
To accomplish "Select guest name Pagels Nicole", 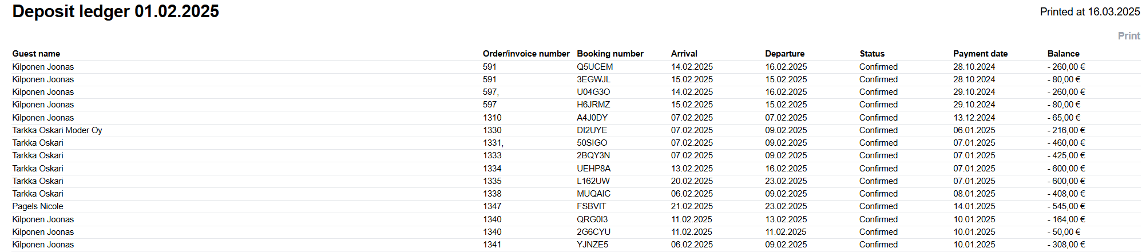I will coord(38,206).
